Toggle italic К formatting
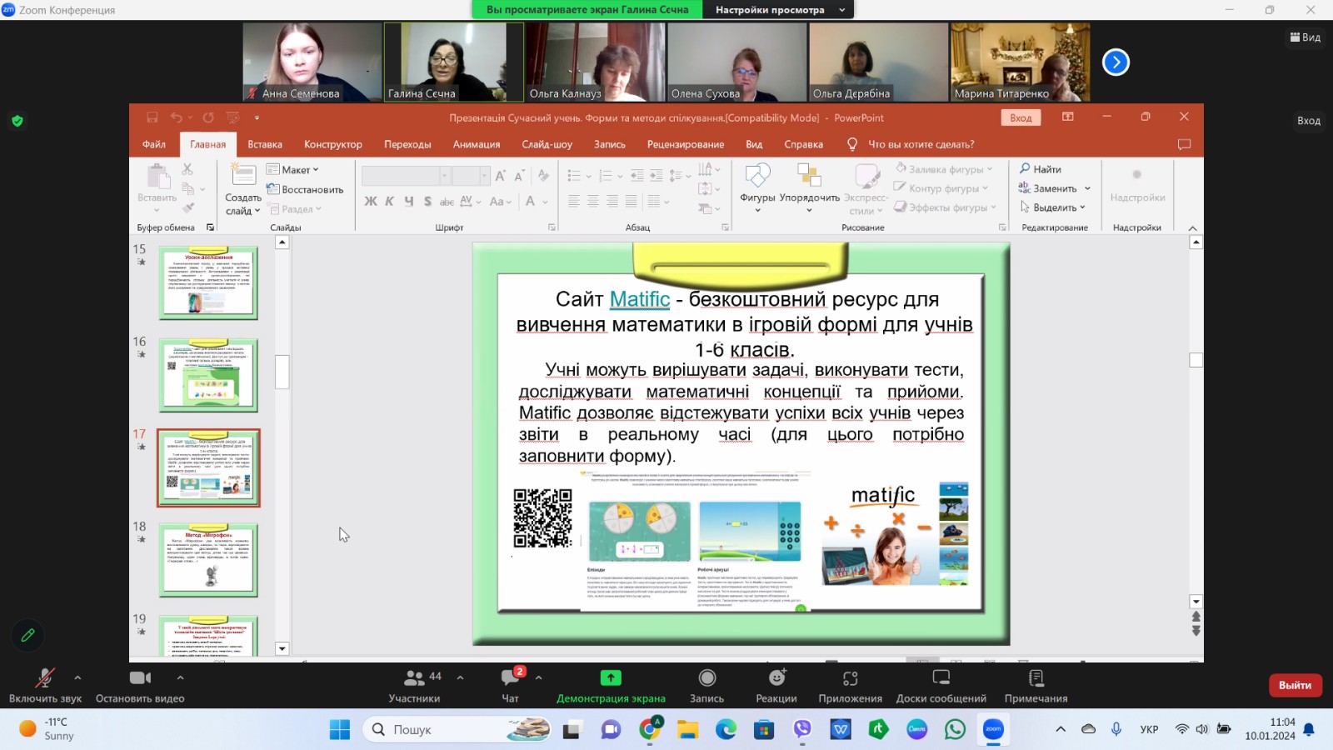The width and height of the screenshot is (1333, 750). tap(389, 201)
